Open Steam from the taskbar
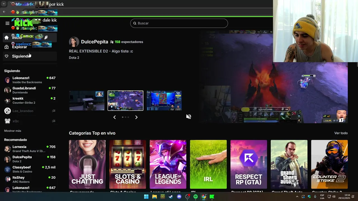Image resolution: width=358 pixels, height=201 pixels. (171, 197)
